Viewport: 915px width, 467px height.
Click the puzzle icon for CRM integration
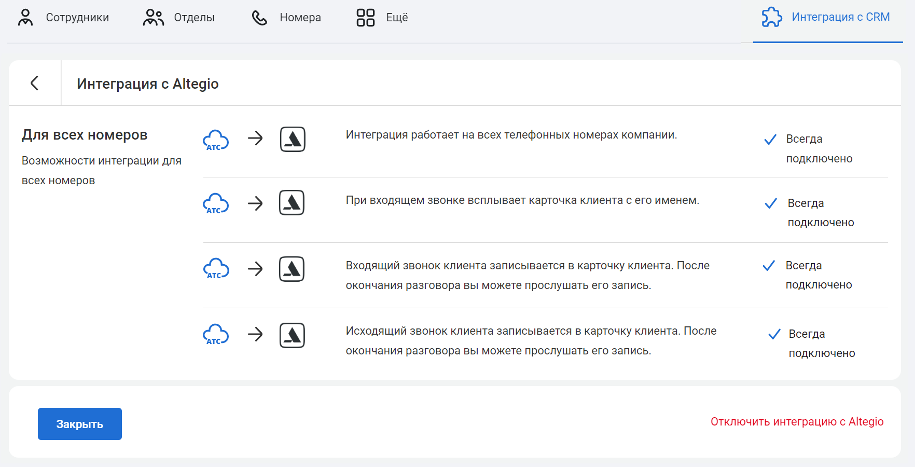coord(771,17)
